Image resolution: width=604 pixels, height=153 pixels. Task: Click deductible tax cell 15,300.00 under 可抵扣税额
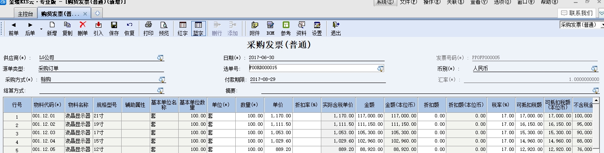tap(529, 133)
